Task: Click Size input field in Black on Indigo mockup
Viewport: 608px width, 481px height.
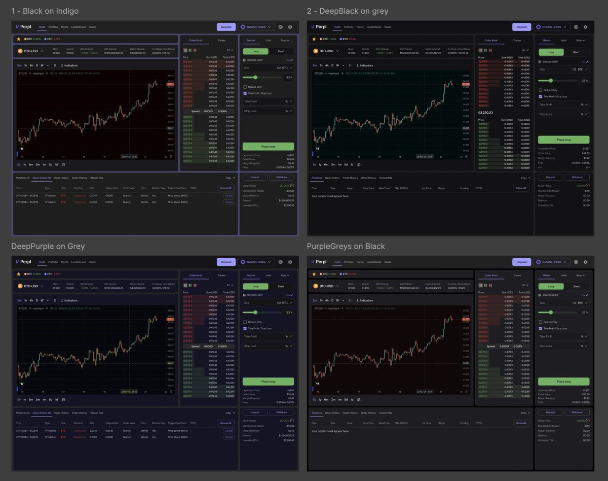Action: coord(268,67)
